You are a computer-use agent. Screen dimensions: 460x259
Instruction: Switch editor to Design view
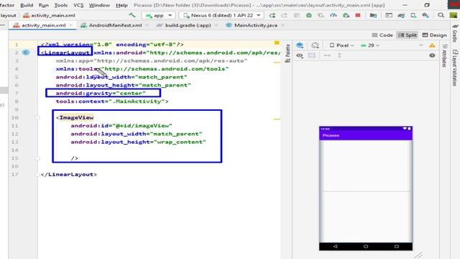[x=434, y=35]
